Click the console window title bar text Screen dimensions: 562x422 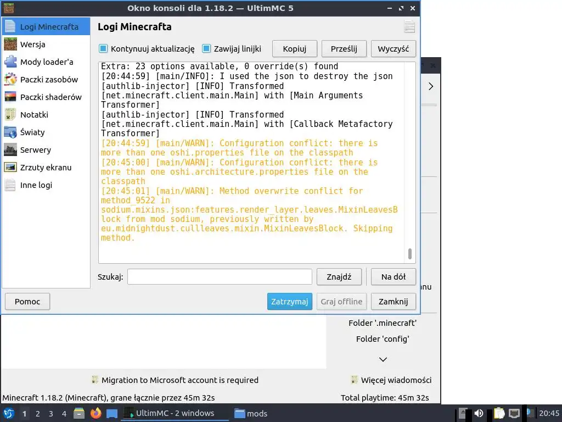pyautogui.click(x=210, y=8)
